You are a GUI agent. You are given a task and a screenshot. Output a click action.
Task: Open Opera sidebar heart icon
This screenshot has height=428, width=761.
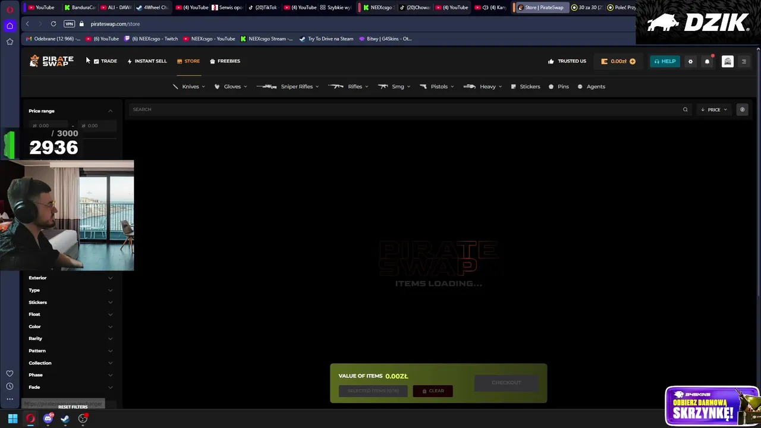click(x=10, y=373)
